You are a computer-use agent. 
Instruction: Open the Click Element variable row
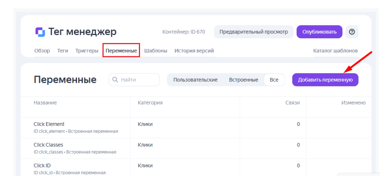pyautogui.click(x=196, y=128)
